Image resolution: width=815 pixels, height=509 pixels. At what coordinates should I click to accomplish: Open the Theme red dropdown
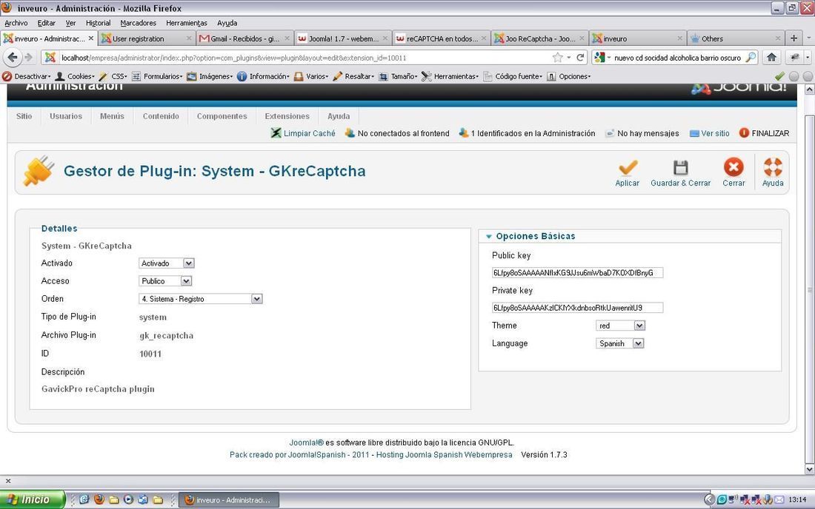point(621,326)
